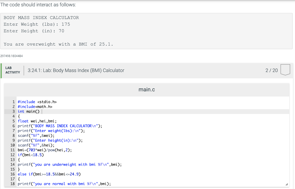
Task: Click line number 11 beside the bmi calculation
Action: (x=13, y=150)
